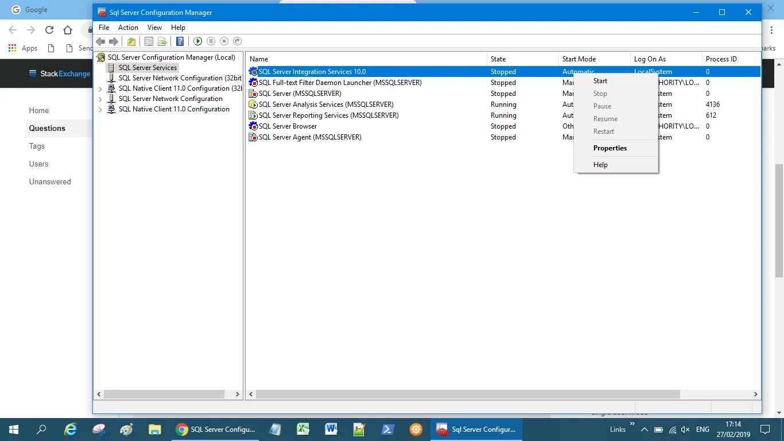Click the SQL Server (MSSQLSERVER) service icon
The image size is (784, 441).
point(253,94)
